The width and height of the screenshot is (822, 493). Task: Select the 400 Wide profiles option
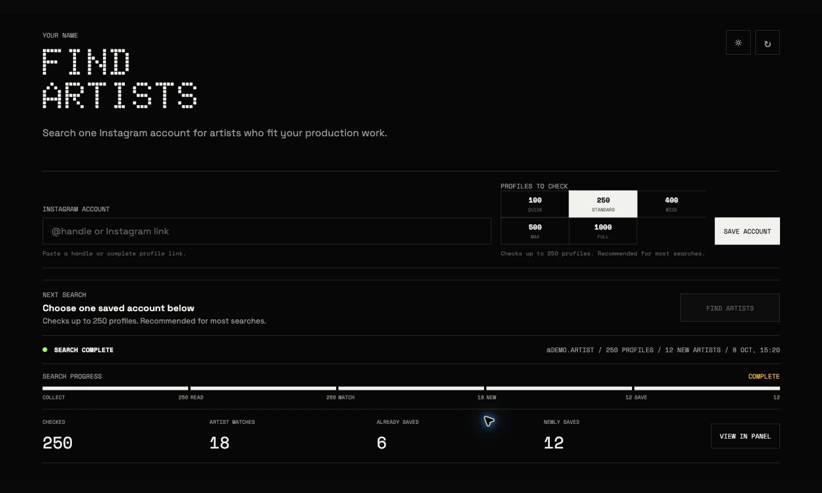671,204
